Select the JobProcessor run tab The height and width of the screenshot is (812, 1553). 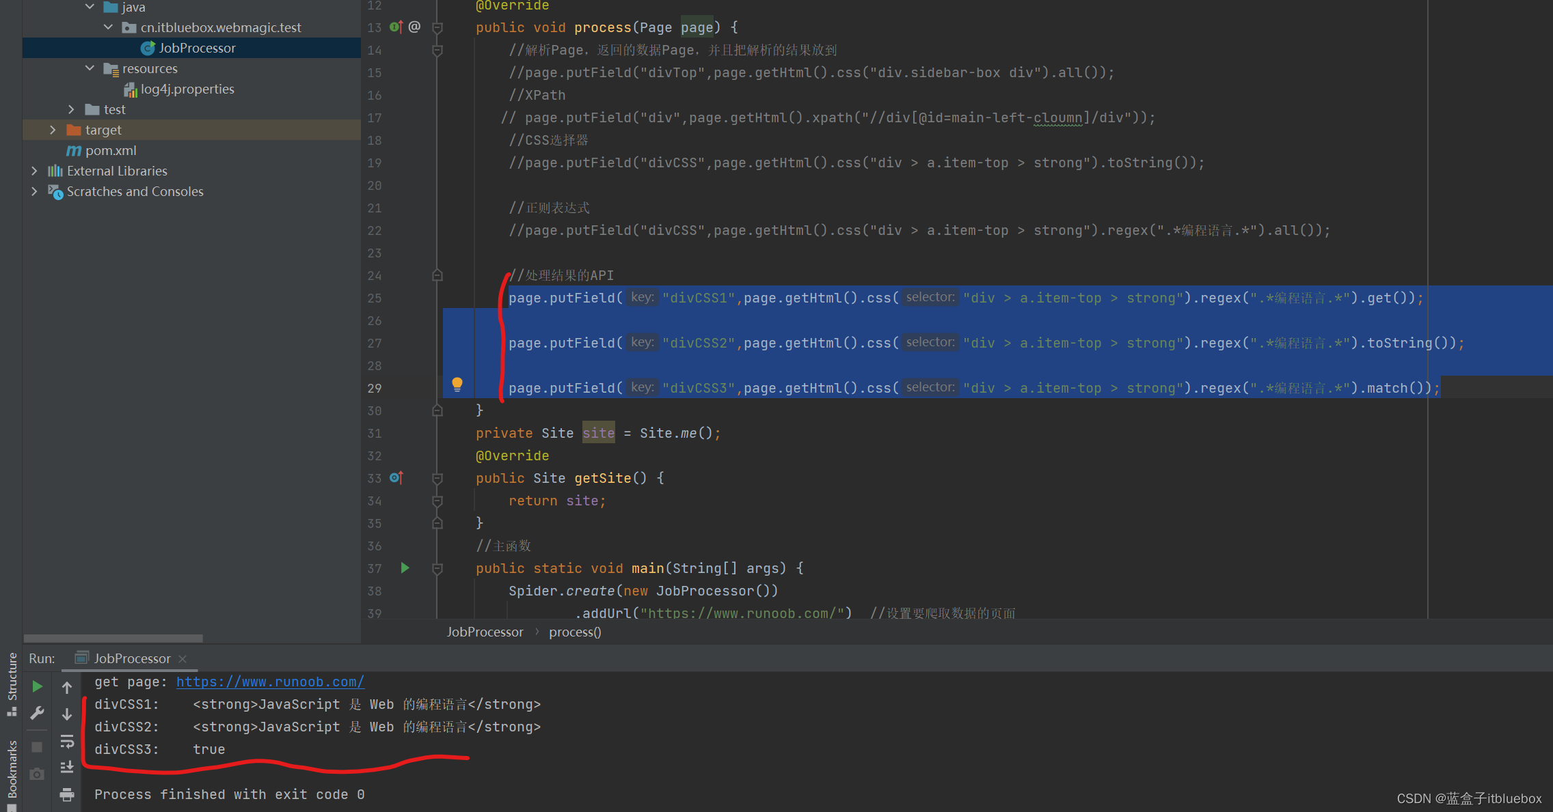[131, 658]
